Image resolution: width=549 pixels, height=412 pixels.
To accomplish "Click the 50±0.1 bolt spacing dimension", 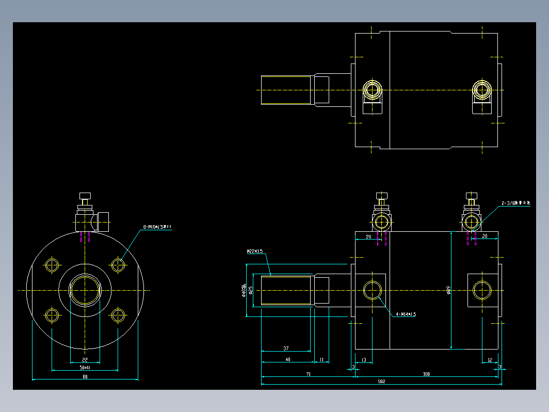I will 85,368.
